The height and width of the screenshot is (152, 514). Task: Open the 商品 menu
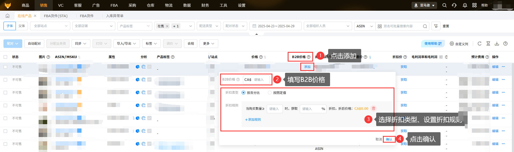pyautogui.click(x=25, y=5)
